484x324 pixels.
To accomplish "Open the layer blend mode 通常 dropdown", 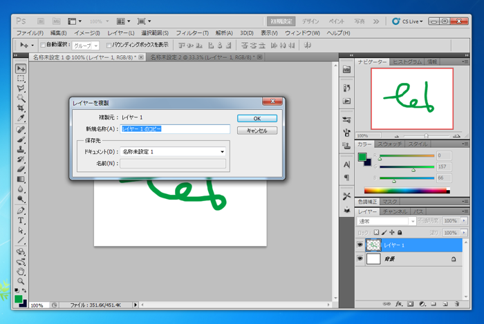I will coord(387,221).
